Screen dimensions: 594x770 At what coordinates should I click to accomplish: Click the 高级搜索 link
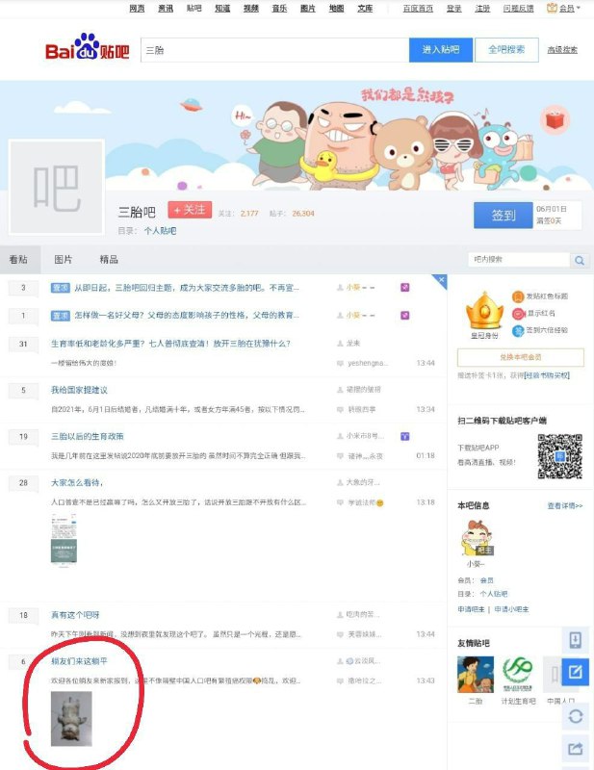click(x=562, y=50)
